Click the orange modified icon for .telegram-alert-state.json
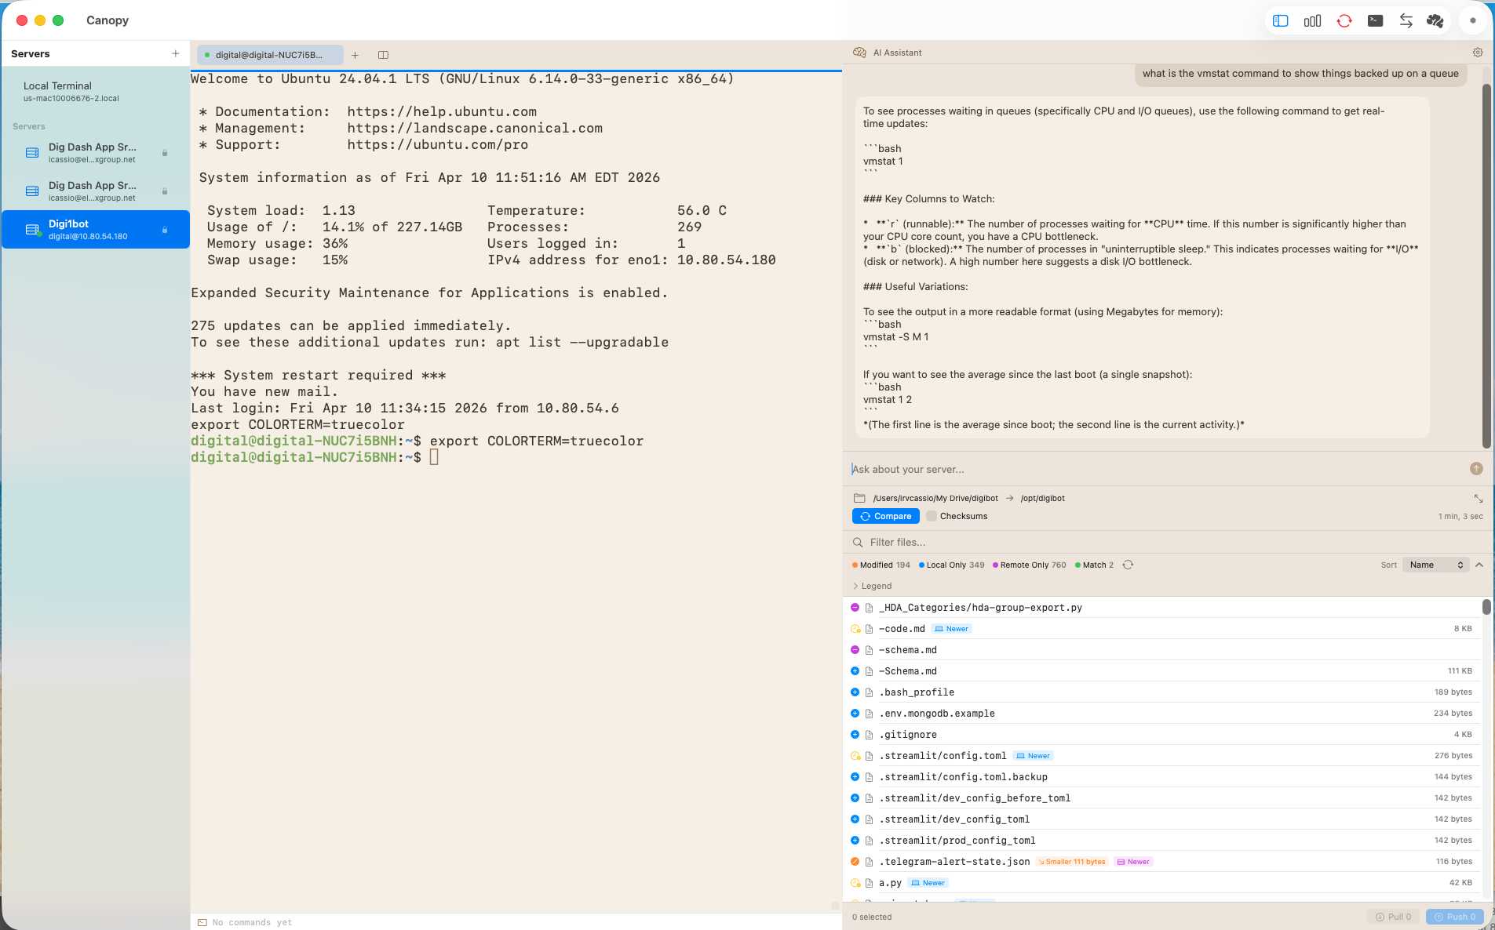 [x=855, y=862]
